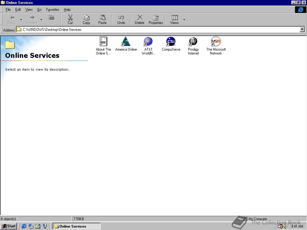The width and height of the screenshot is (307, 230).
Task: Open Properties from the toolbar
Action: (156, 19)
